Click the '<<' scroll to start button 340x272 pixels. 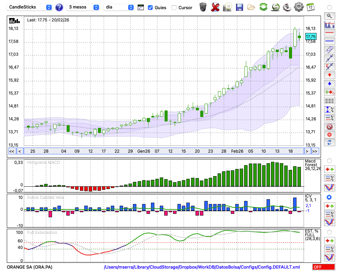click(x=12, y=151)
